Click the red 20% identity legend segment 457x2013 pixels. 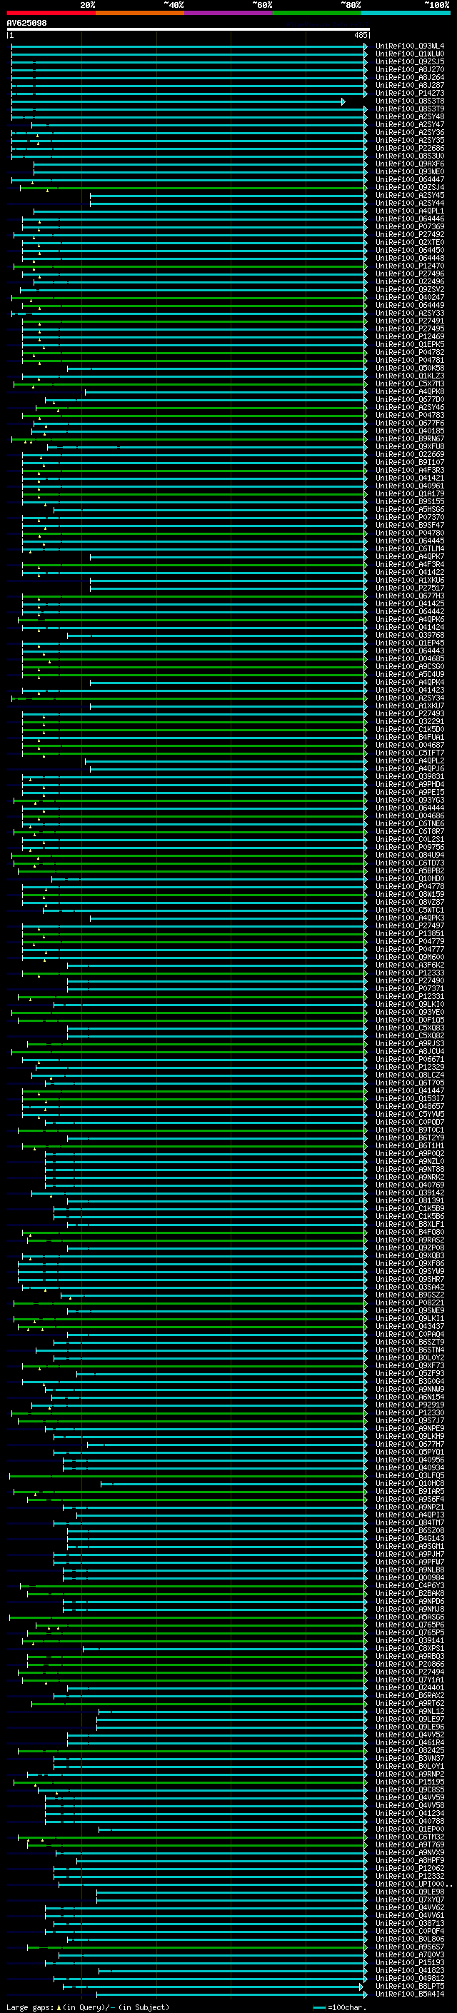coord(51,13)
